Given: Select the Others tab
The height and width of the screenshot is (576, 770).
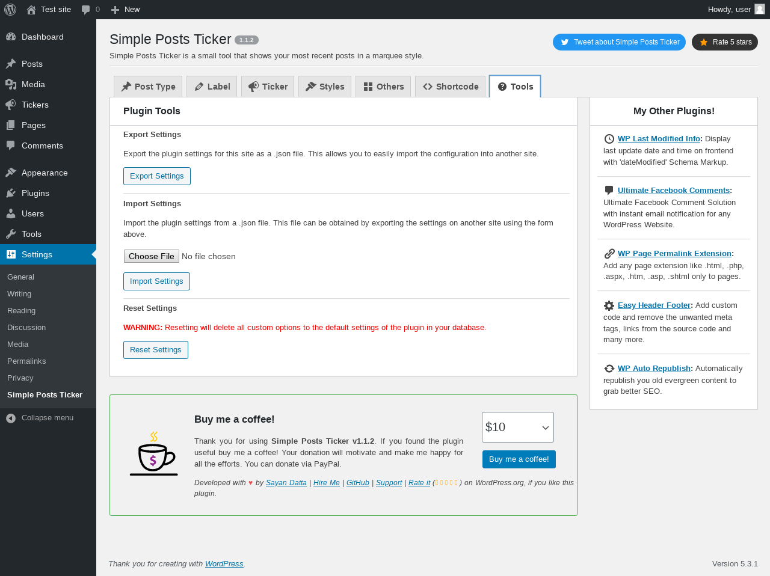Looking at the screenshot, I should coord(383,87).
